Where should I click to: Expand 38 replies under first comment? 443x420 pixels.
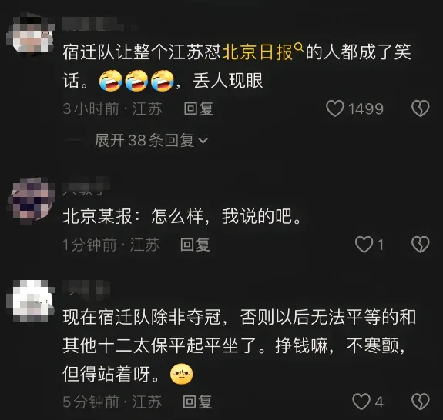tap(151, 140)
